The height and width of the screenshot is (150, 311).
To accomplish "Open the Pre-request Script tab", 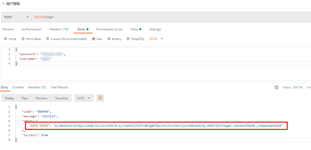I will point(109,29).
